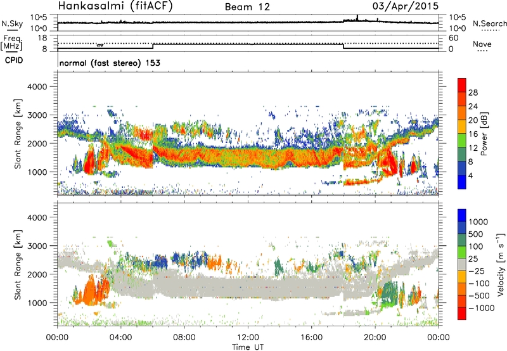The image size is (507, 351).
Task: Click the 08:00 time axis tick label
Action: coord(184,338)
